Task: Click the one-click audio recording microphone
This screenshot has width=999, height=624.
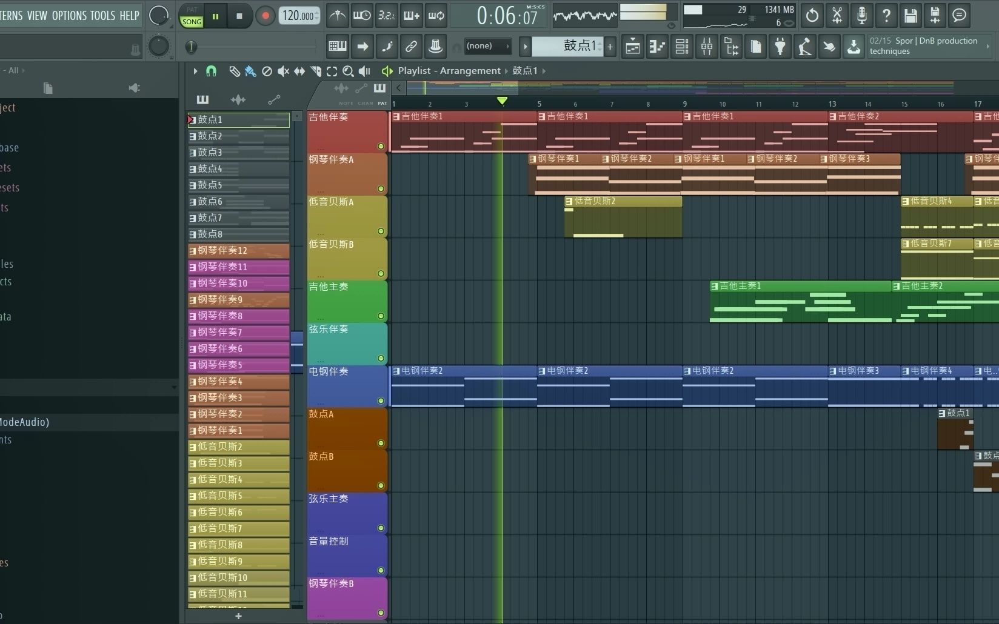Action: pyautogui.click(x=861, y=16)
